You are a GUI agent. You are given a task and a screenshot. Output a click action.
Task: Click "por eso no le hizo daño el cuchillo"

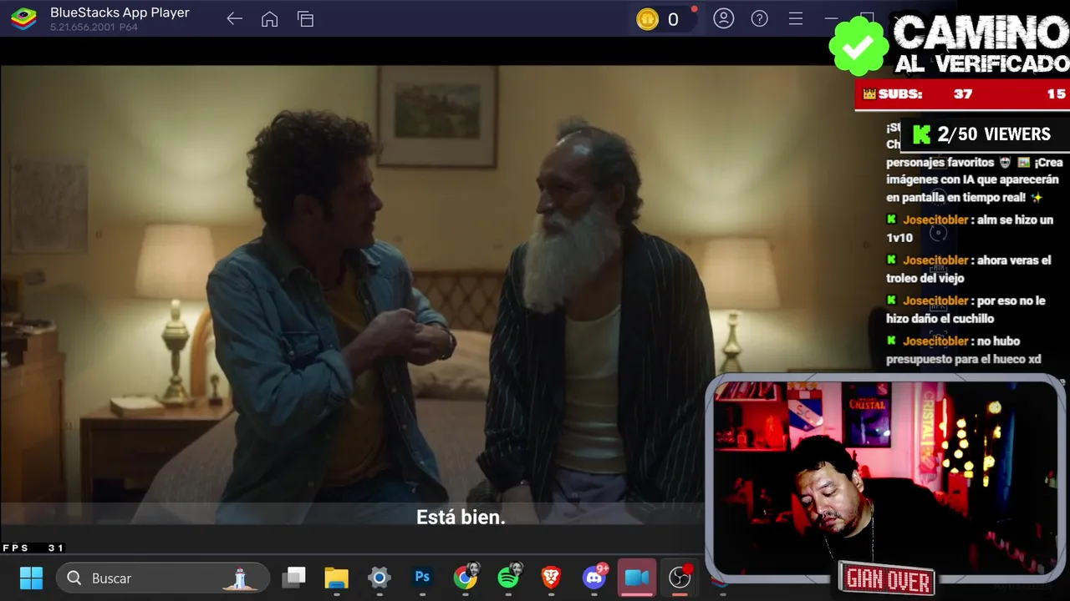966,310
